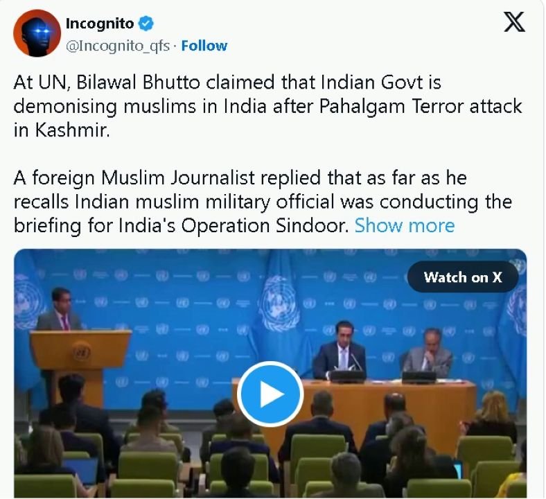The image size is (546, 499).
Task: Click the blue verified badge
Action: tap(146, 24)
